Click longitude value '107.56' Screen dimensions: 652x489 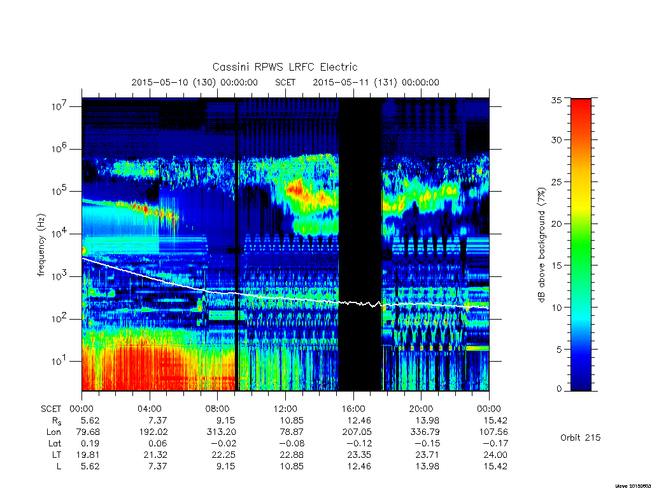click(x=493, y=432)
